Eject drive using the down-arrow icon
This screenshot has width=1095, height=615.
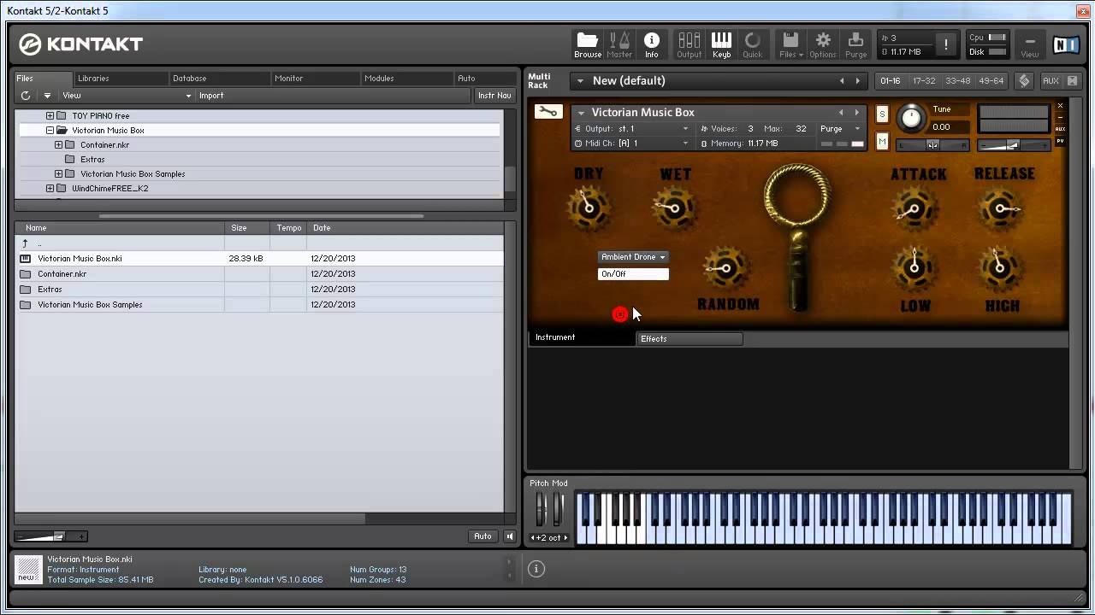click(x=47, y=96)
